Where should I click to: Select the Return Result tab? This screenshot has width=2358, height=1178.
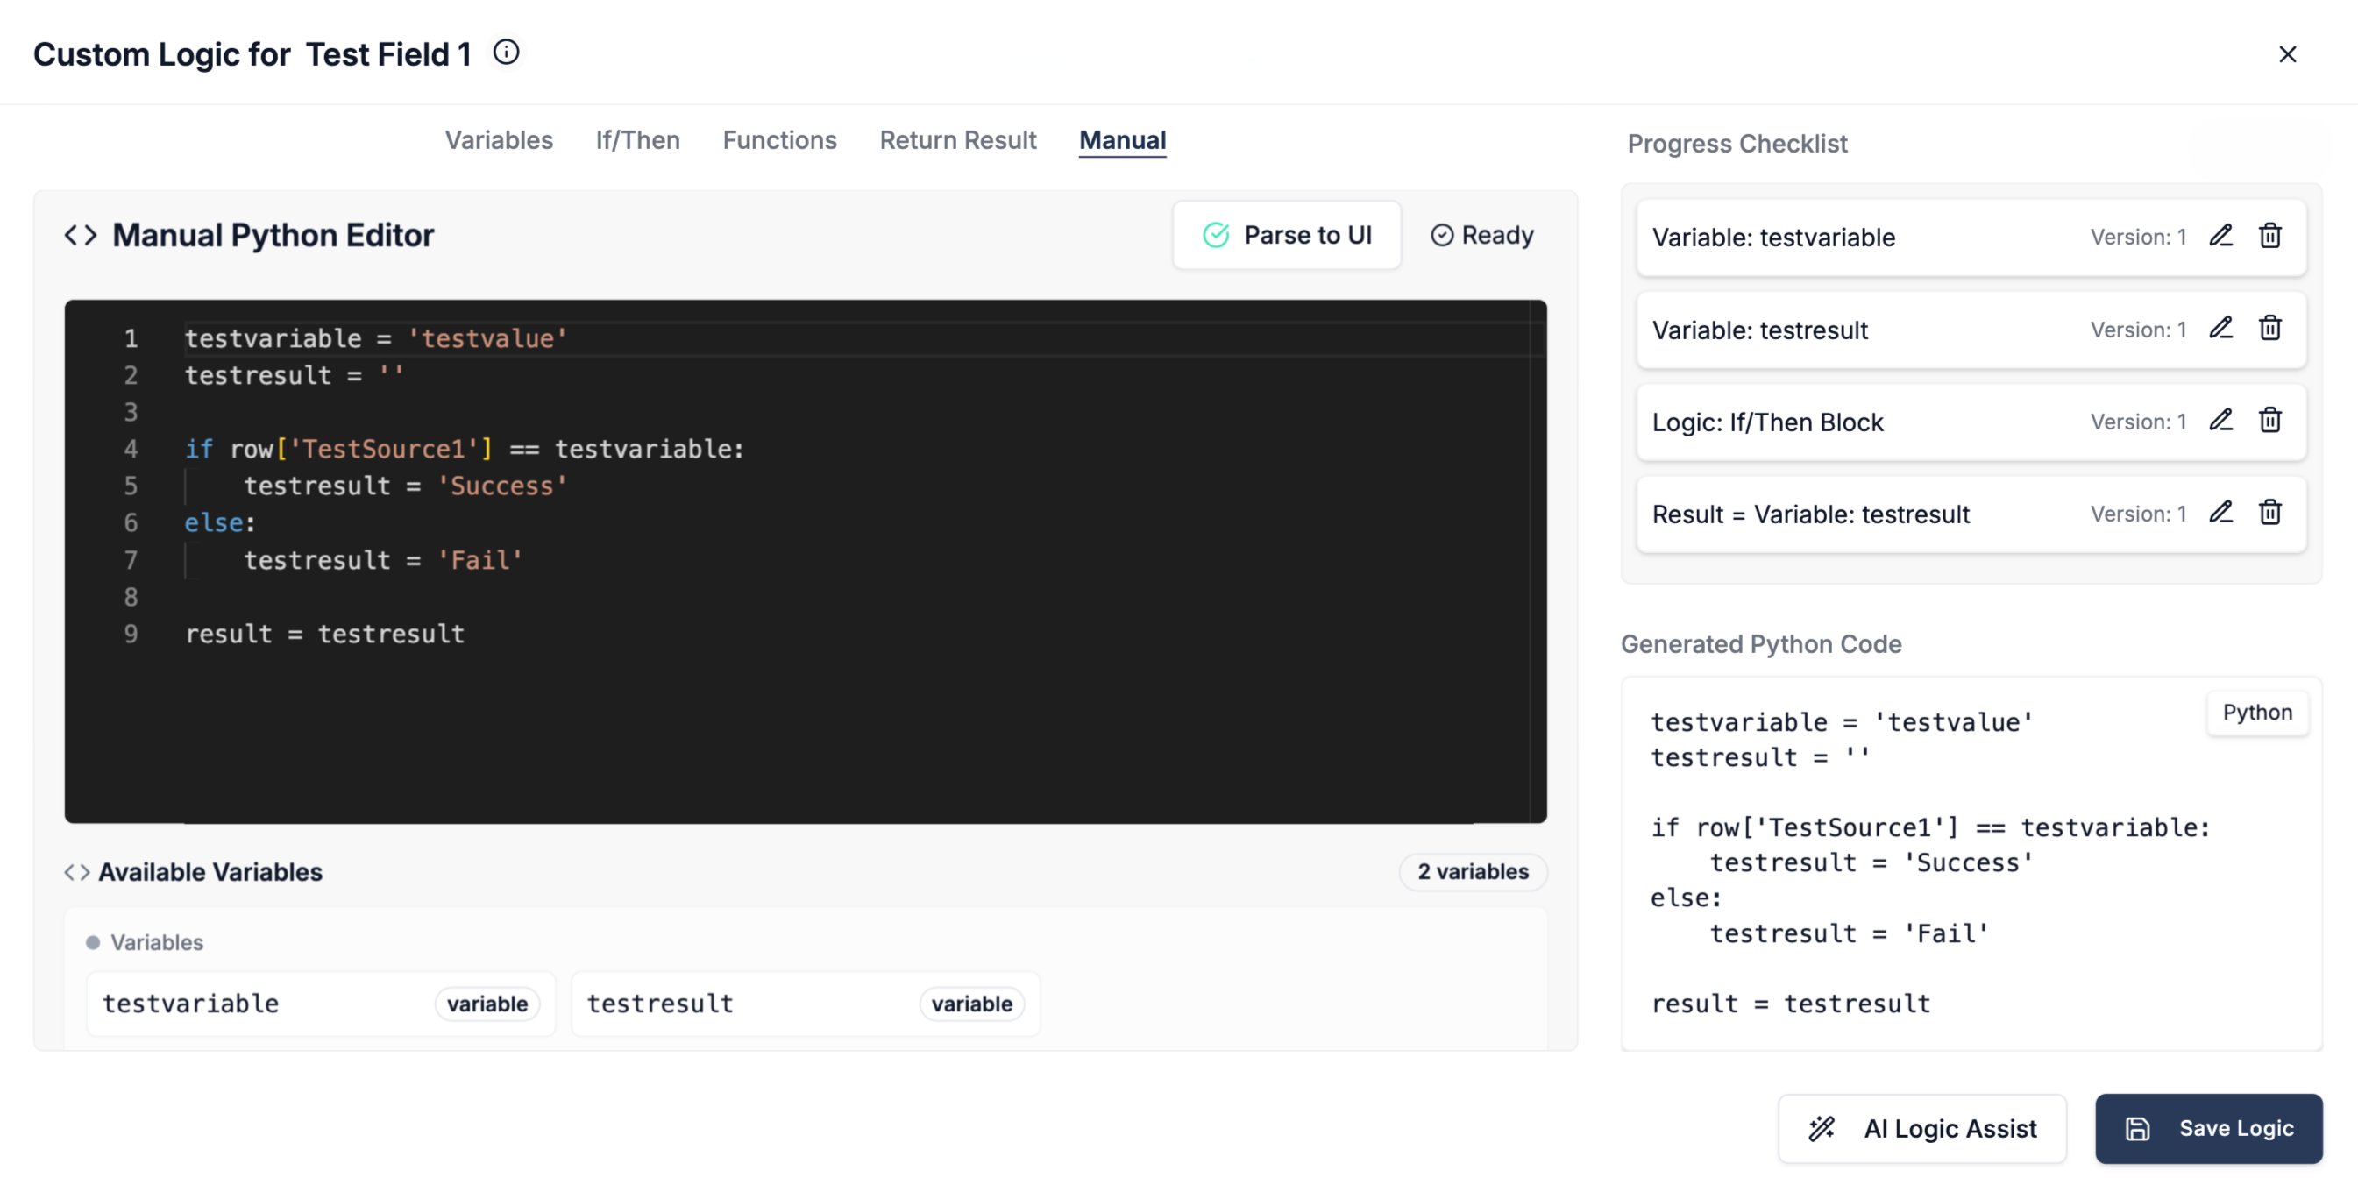pyautogui.click(x=957, y=140)
